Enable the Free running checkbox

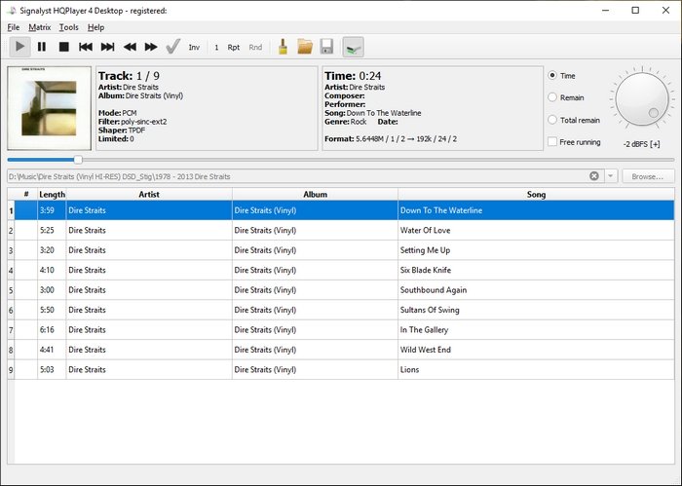coord(553,142)
